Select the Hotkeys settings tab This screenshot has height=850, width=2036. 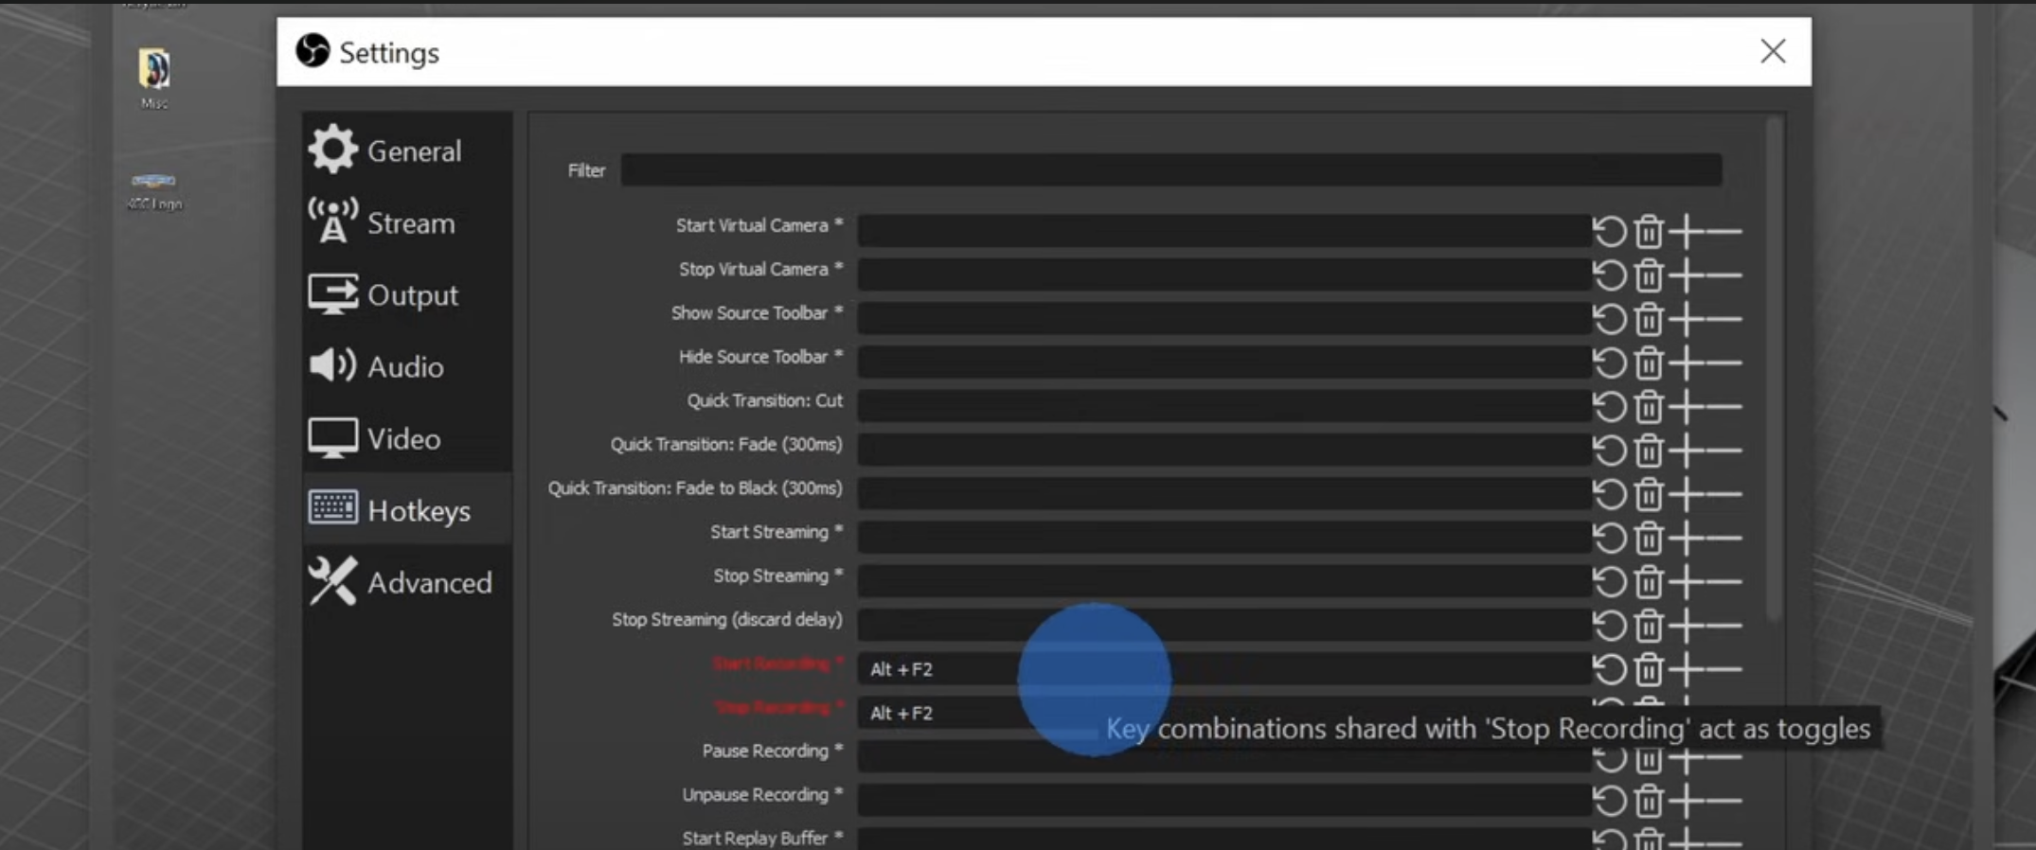coord(407,509)
